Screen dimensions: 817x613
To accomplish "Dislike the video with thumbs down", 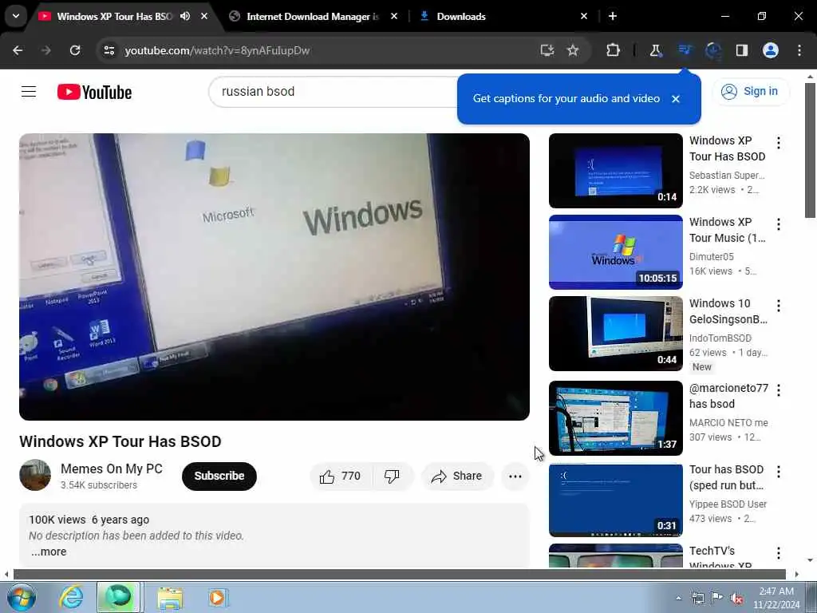I will (x=392, y=476).
